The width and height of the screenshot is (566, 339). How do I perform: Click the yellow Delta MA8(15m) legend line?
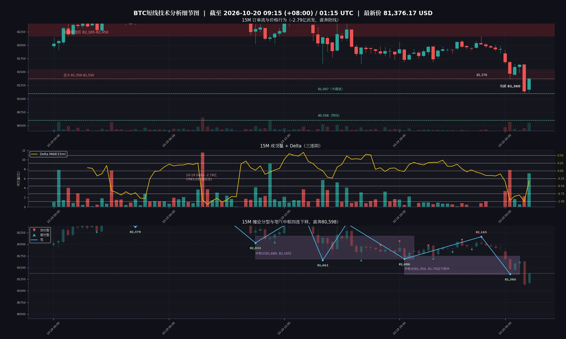tap(34, 154)
